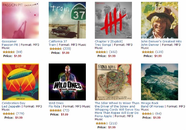Open the Gossamer title link
186x130 pixels.
[x=9, y=41]
